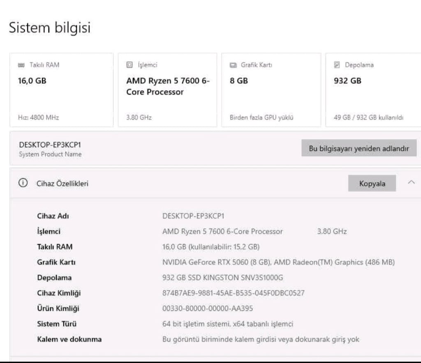The image size is (421, 363).
Task: Click the graphics card icon beside Grafik Kartı
Action: (x=233, y=65)
